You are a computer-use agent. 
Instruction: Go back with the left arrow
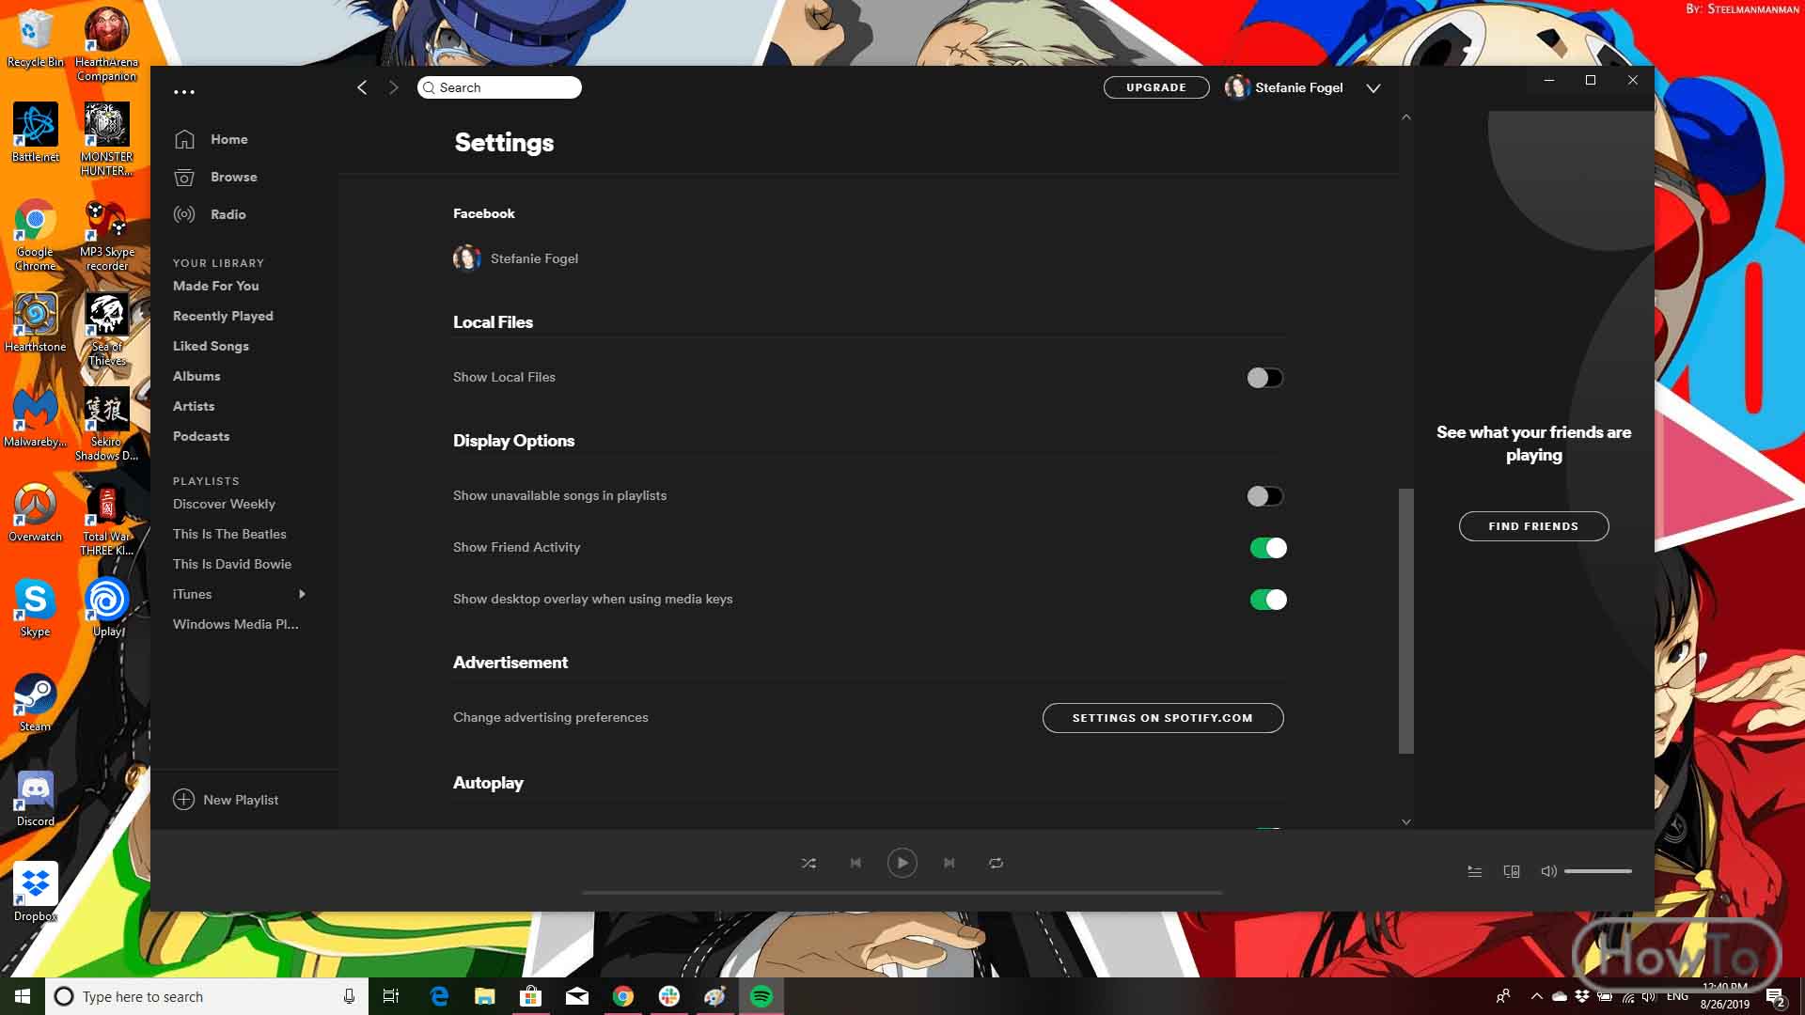coord(362,87)
